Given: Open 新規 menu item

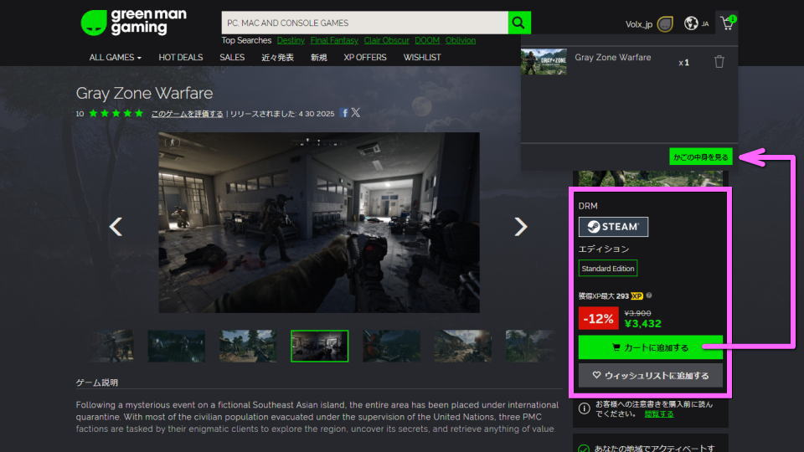Looking at the screenshot, I should (x=318, y=58).
